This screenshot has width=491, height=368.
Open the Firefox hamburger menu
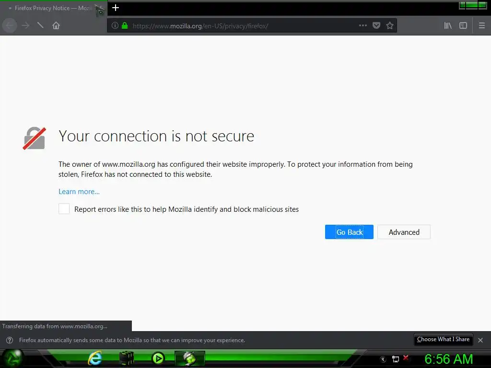click(x=482, y=26)
